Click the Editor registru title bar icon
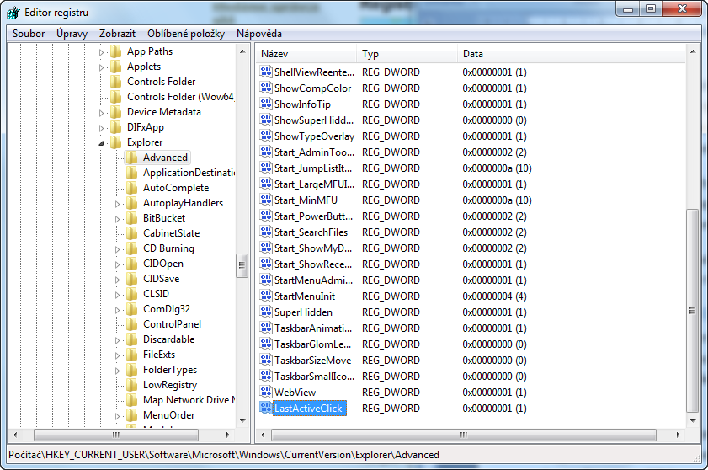The height and width of the screenshot is (470, 708). [13, 13]
